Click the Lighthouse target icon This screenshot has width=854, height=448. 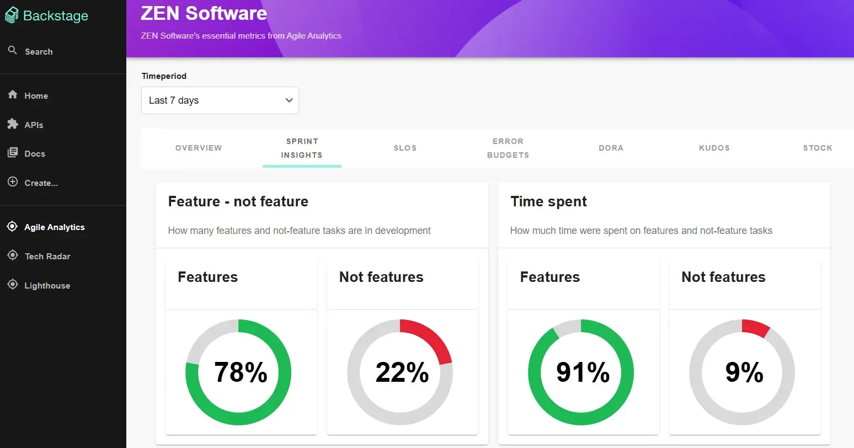tap(13, 285)
